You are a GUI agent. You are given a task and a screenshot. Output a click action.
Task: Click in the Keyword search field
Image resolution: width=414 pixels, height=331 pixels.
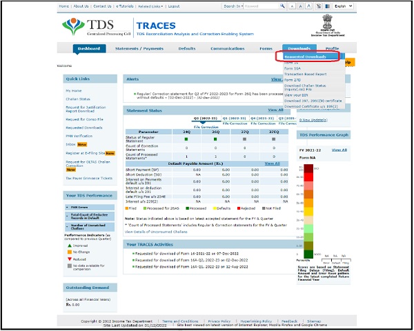point(262,6)
